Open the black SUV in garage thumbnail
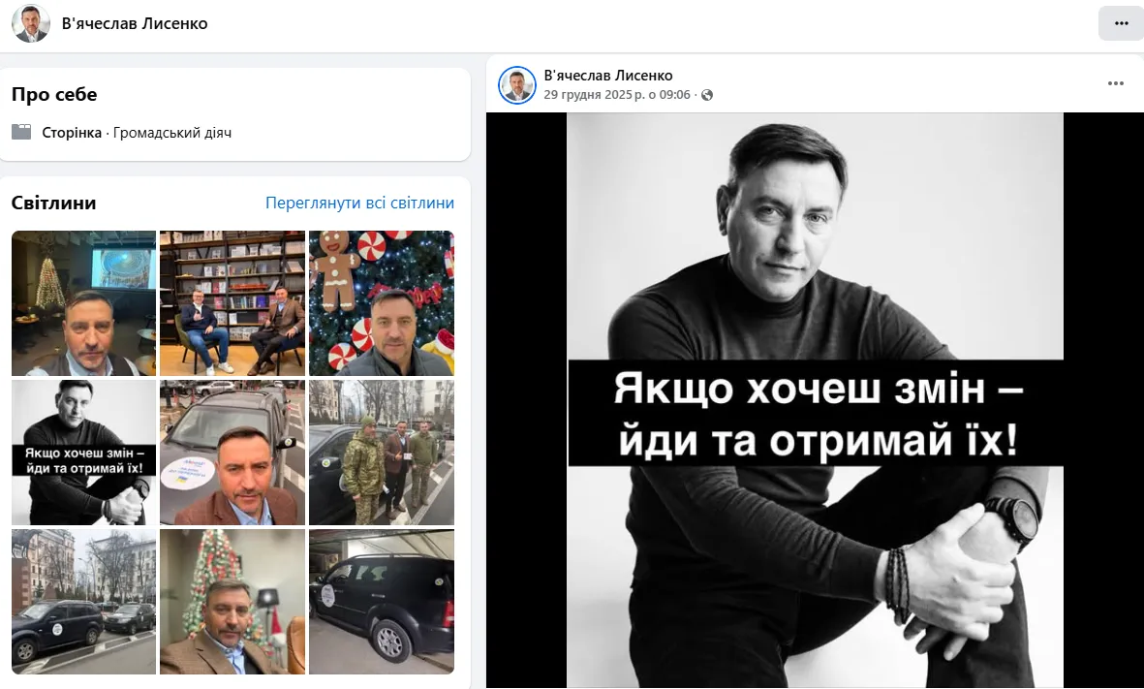1144x689 pixels. 382,602
